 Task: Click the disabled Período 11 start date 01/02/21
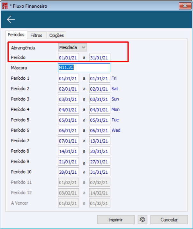[x=69, y=182]
